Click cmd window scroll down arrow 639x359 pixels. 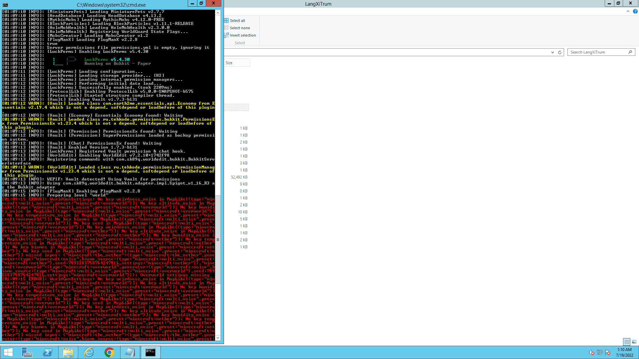218,338
